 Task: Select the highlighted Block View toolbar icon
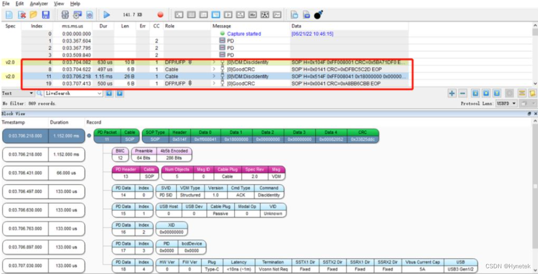tap(216, 15)
